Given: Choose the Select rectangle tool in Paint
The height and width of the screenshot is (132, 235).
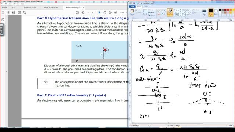Looking at the screenshot, I should pos(145,11).
